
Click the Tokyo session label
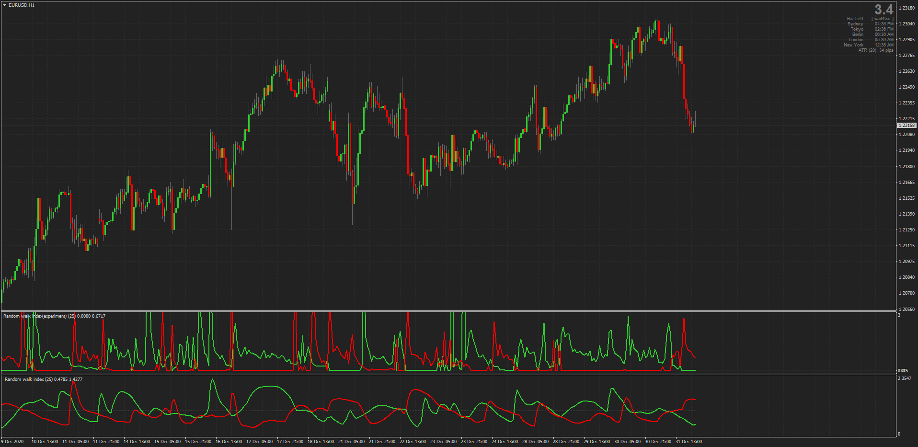[857, 29]
